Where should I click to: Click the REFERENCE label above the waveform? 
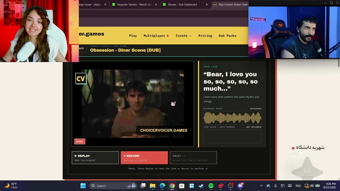[x=256, y=108]
